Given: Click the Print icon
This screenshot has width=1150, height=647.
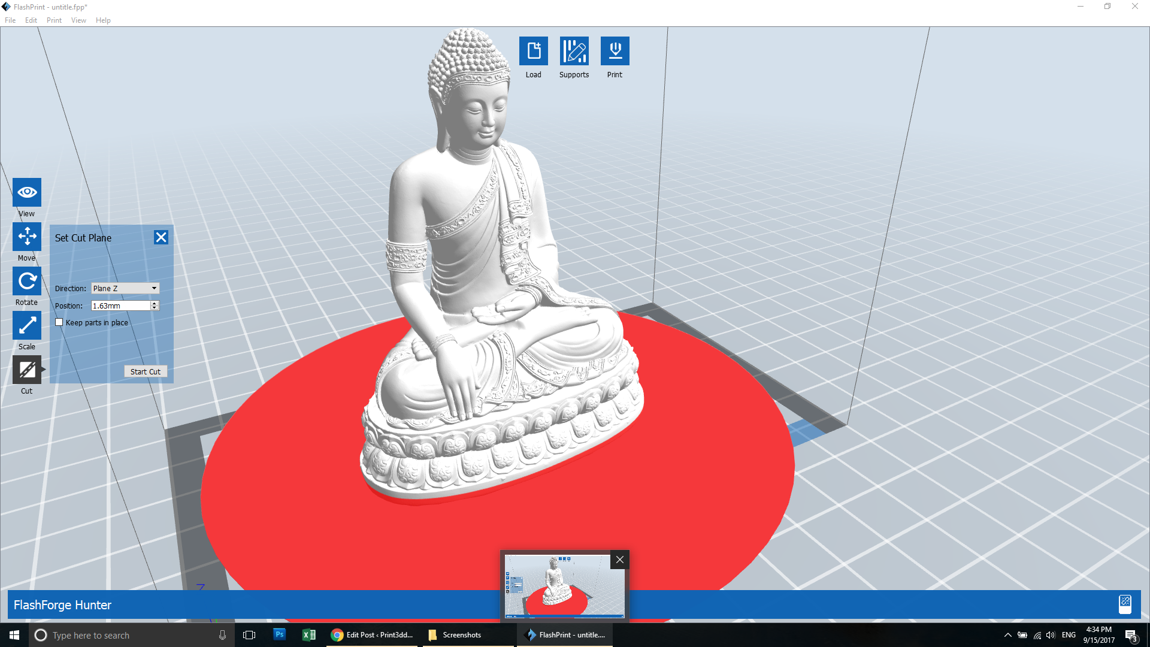Looking at the screenshot, I should point(615,51).
